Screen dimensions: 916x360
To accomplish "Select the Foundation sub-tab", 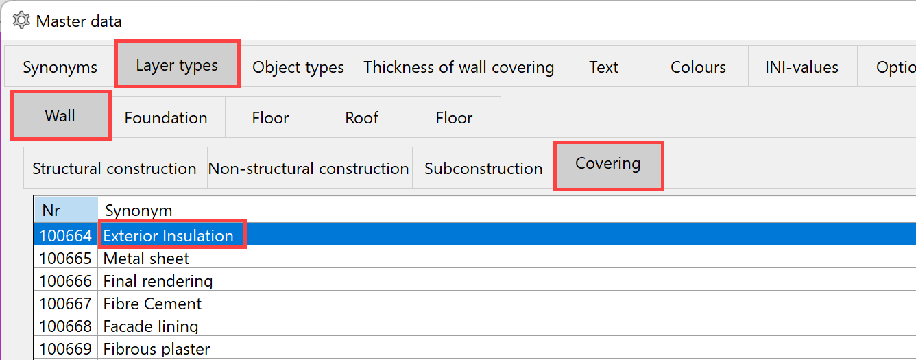I will point(166,118).
